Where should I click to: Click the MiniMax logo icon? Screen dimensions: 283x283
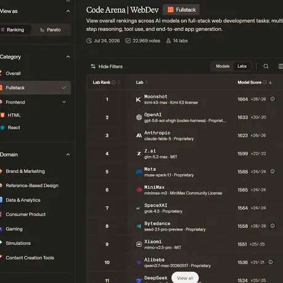pyautogui.click(x=139, y=189)
